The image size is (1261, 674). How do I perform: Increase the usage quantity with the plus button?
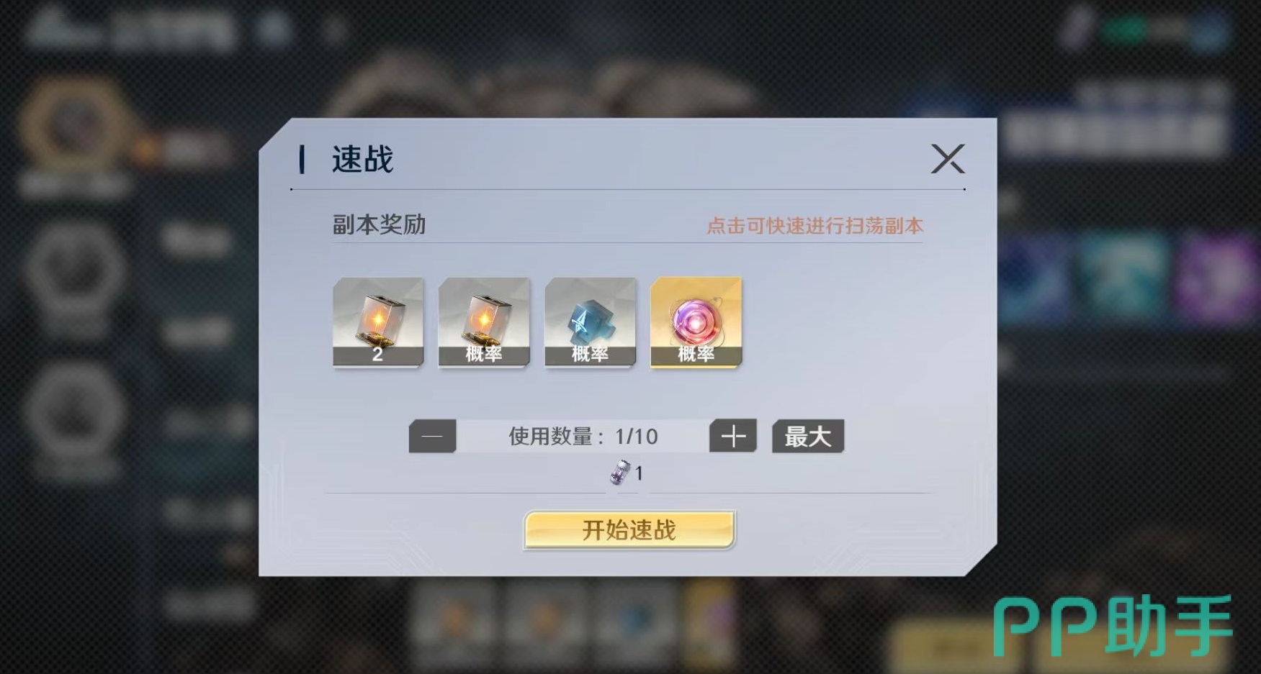[733, 436]
